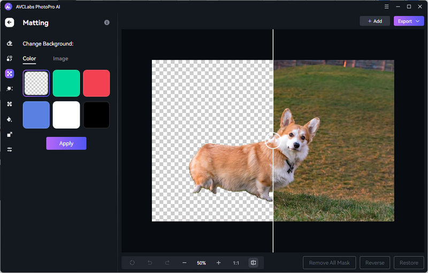
Task: Zoom in with the plus button
Action: click(x=218, y=263)
